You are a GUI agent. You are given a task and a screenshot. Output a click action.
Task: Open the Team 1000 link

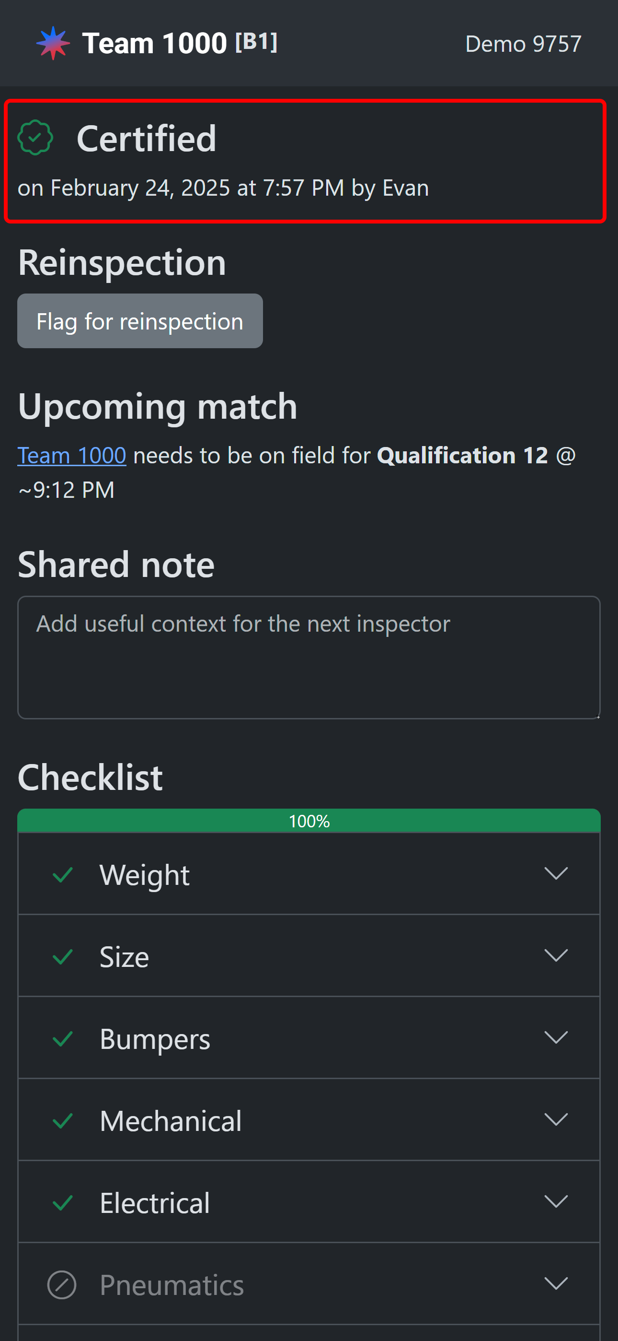pos(72,456)
